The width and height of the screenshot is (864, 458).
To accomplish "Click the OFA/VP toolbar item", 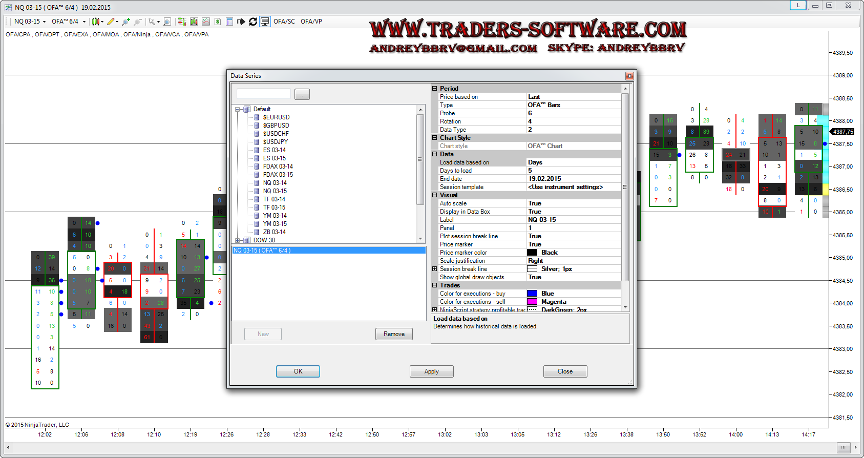I will [311, 22].
